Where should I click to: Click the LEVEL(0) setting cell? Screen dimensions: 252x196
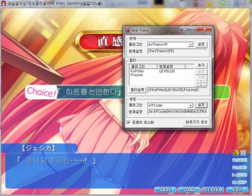[x=167, y=71]
